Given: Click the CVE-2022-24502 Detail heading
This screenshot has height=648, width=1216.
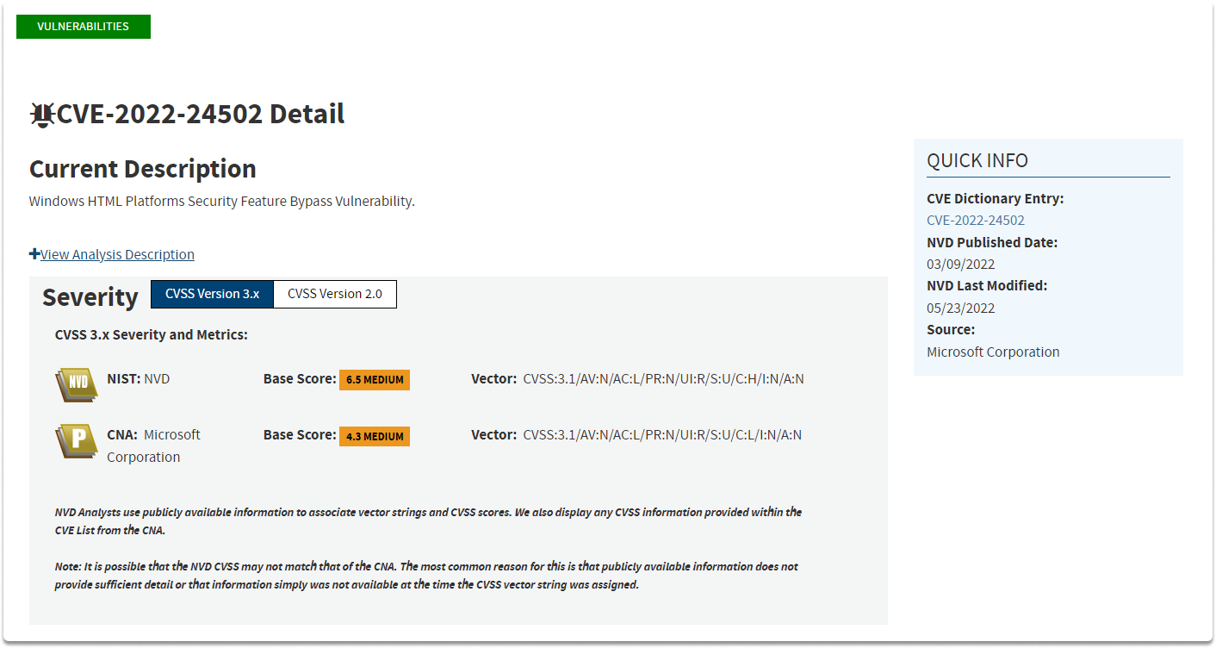Looking at the screenshot, I should [201, 114].
